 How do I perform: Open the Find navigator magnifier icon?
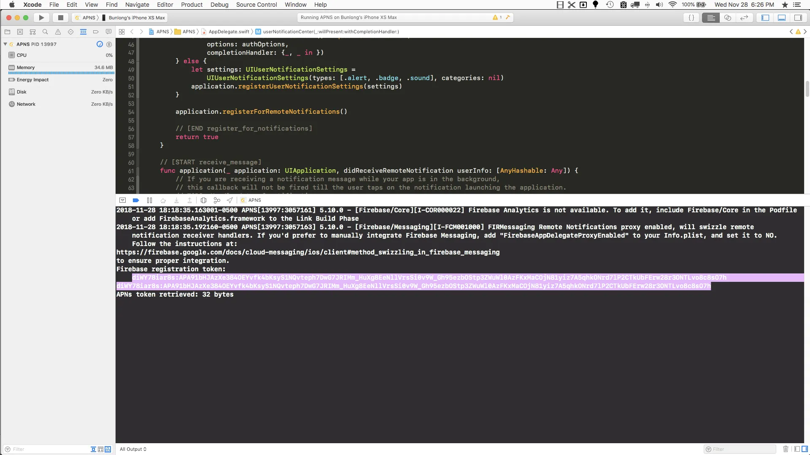tap(45, 32)
